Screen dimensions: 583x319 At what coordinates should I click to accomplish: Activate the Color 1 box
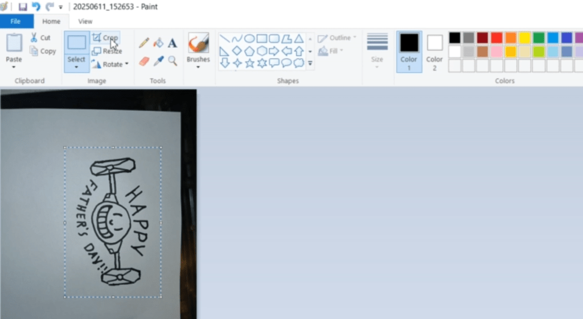409,51
